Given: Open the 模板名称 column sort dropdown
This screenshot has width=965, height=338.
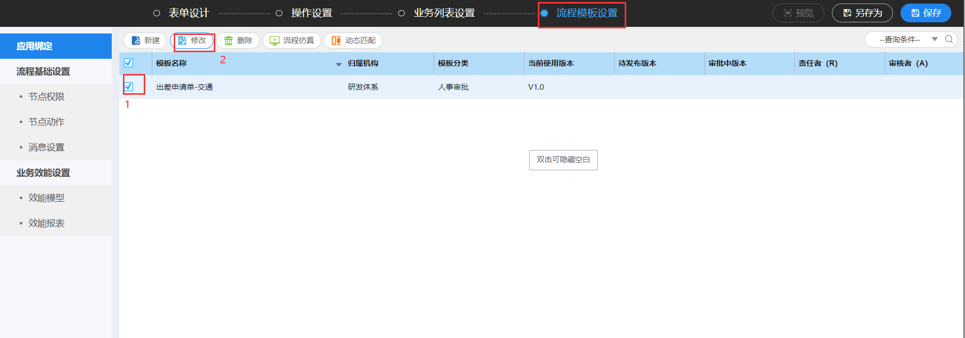Looking at the screenshot, I should (339, 64).
